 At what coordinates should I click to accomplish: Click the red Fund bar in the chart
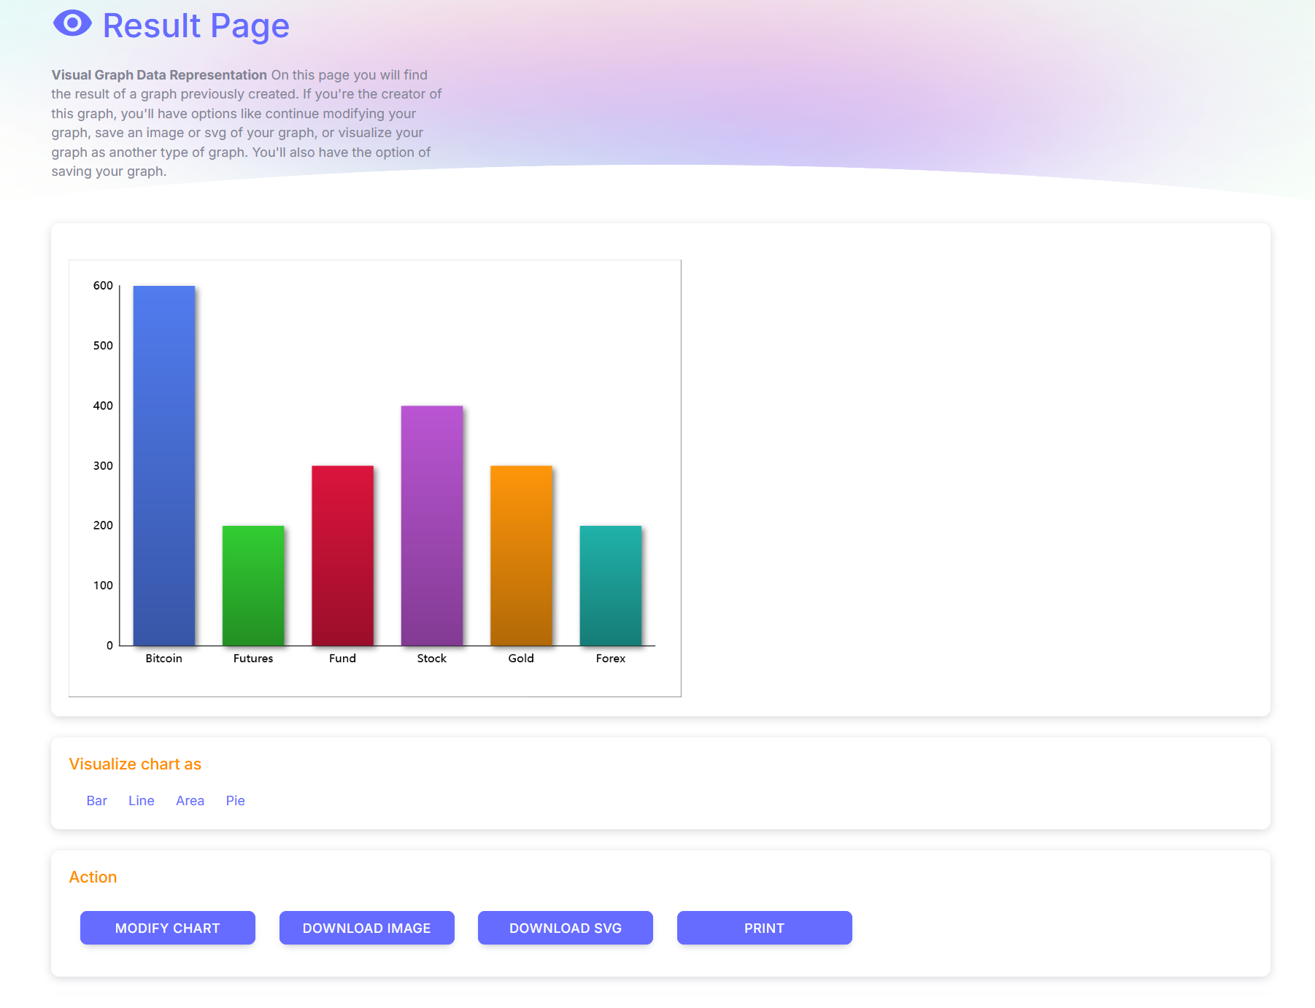(342, 554)
